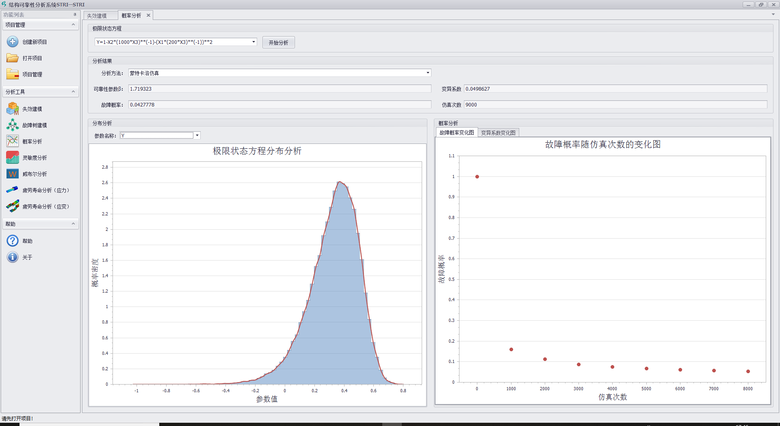Expand the 极限状态方程 equation dropdown
The width and height of the screenshot is (780, 426).
(x=253, y=42)
